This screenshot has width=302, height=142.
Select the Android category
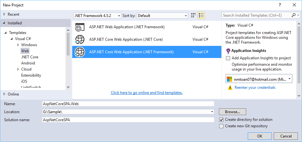(x=28, y=63)
